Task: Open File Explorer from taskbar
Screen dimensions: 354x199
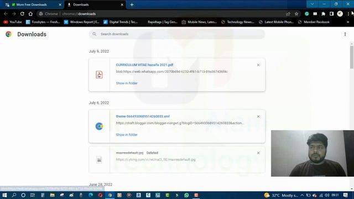Action: [52, 195]
